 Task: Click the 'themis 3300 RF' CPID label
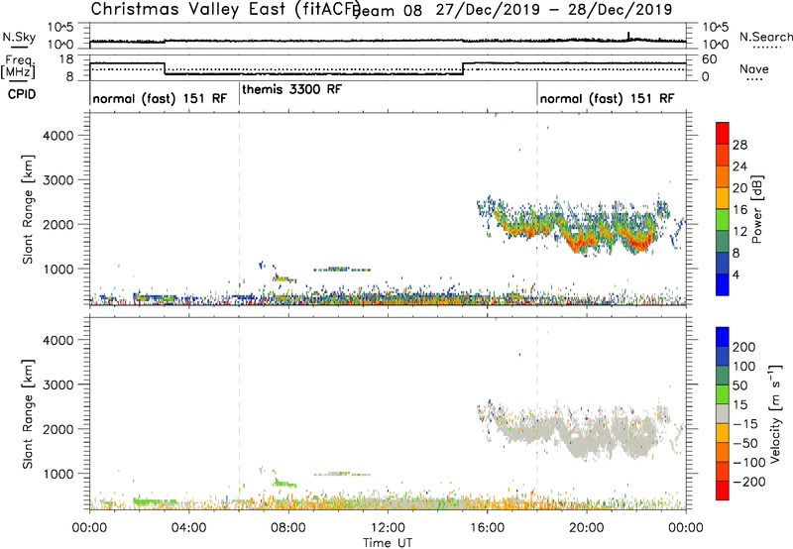click(291, 89)
